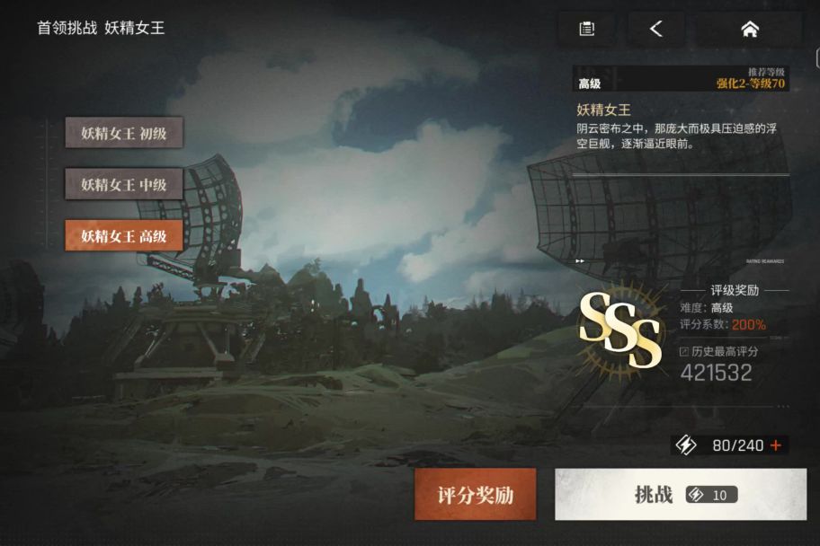Tap the small icon before 历史最高评分
Screen dimensions: 820x546
pyautogui.click(x=683, y=352)
